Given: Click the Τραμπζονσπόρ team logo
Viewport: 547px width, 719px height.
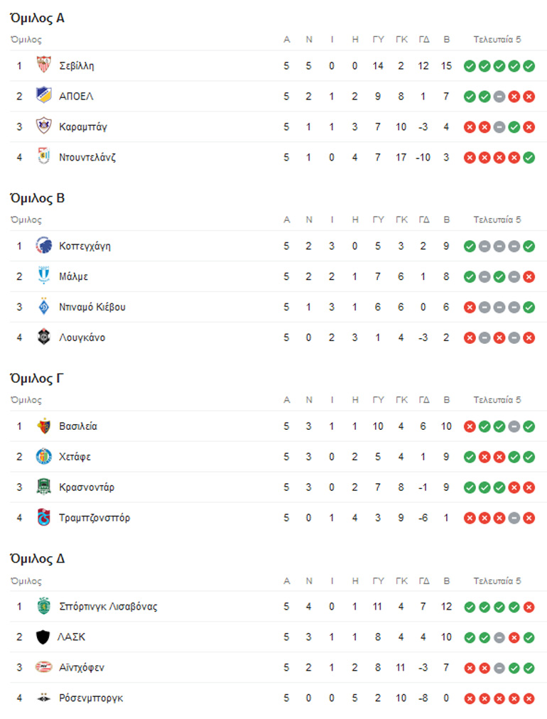Looking at the screenshot, I should pyautogui.click(x=44, y=518).
